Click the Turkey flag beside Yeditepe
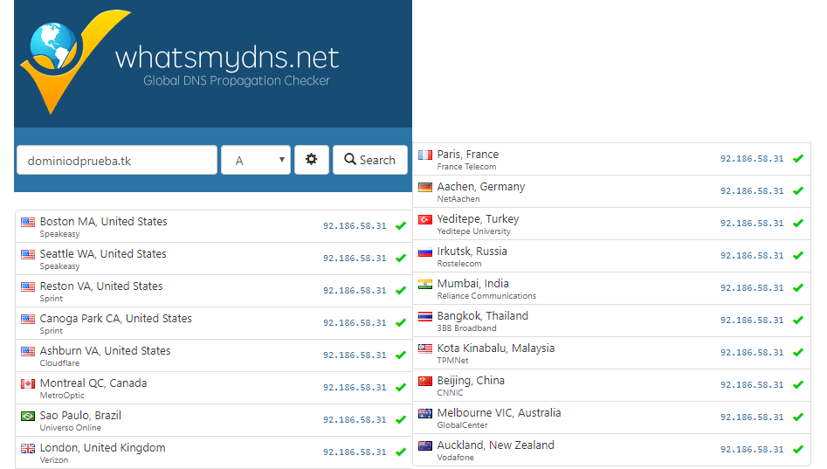The width and height of the screenshot is (827, 469). (425, 219)
